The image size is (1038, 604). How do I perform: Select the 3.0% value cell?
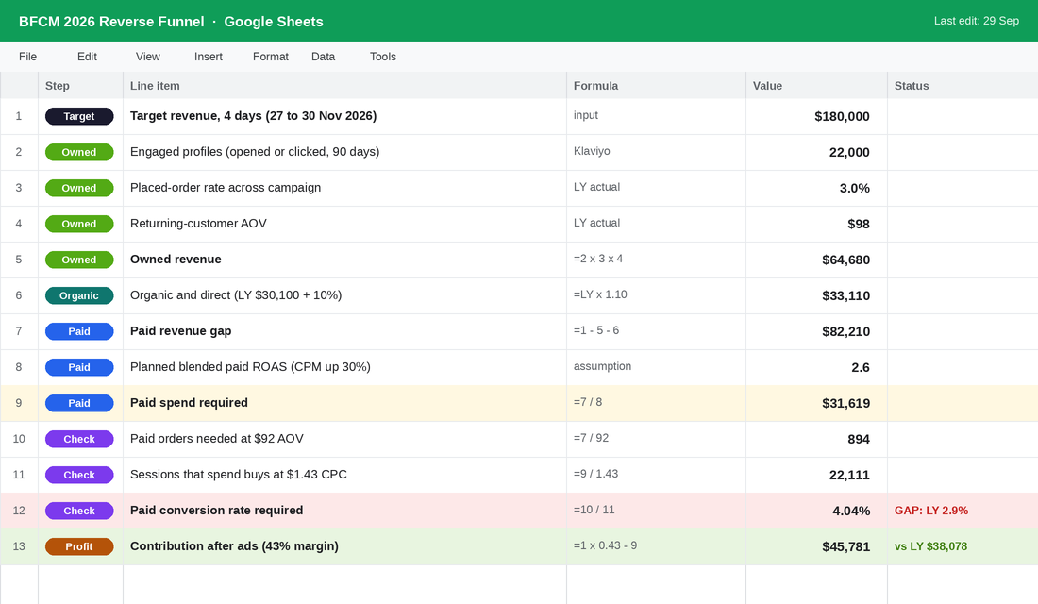(x=816, y=188)
